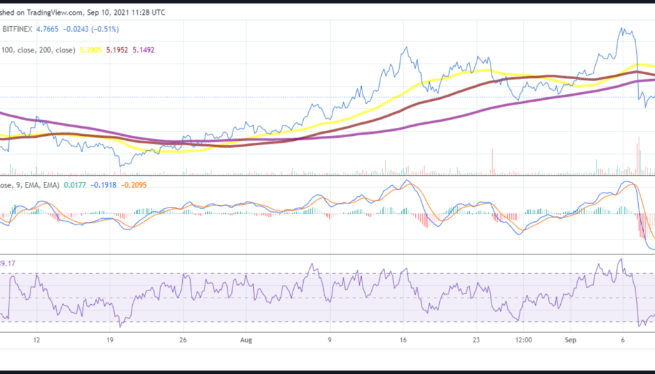The width and height of the screenshot is (655, 374).
Task: Click the orange MACD value -0.2095
Action: 134,185
